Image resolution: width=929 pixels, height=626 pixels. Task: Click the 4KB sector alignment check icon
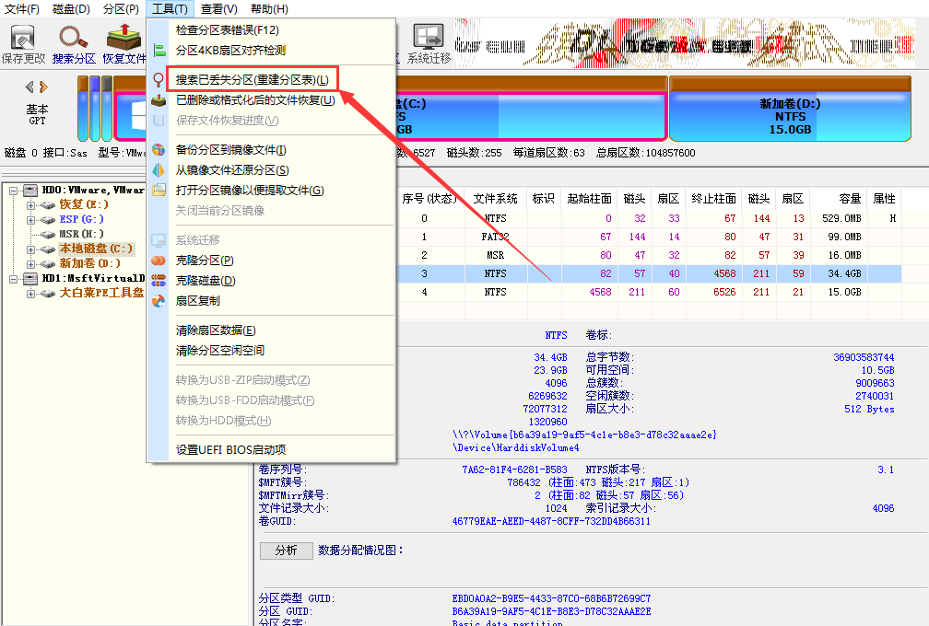tap(159, 51)
